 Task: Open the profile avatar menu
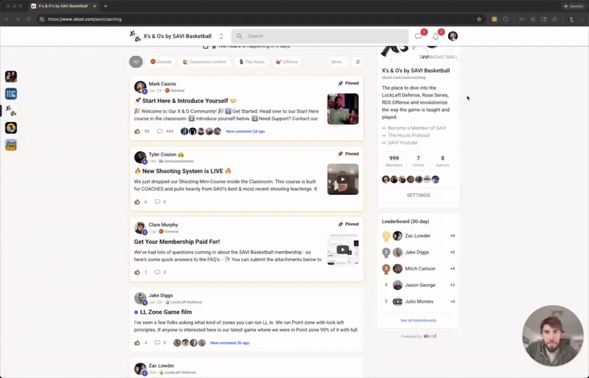tap(453, 36)
